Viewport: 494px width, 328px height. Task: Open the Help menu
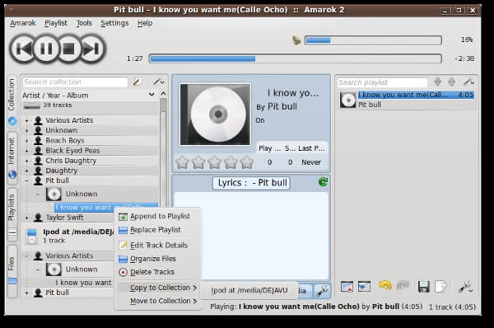145,23
